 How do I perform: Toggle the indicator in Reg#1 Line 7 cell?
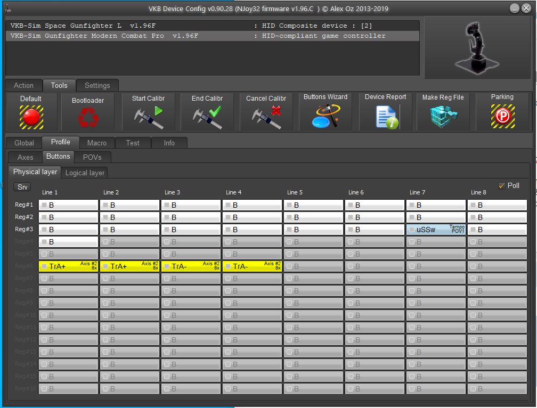(412, 205)
